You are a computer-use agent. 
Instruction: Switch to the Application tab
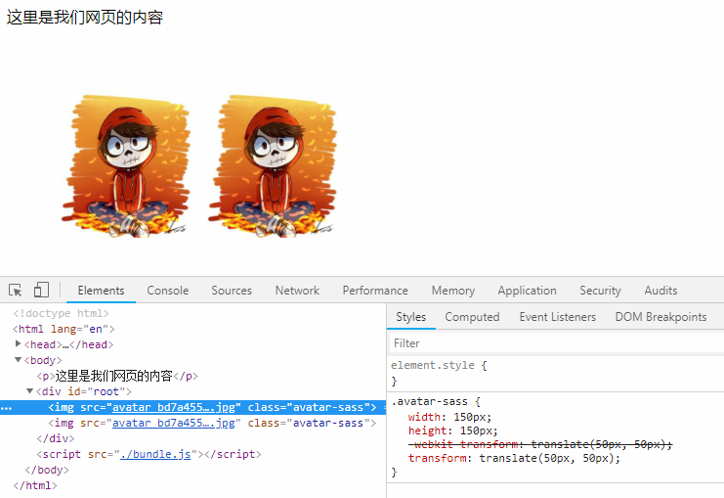pos(527,291)
